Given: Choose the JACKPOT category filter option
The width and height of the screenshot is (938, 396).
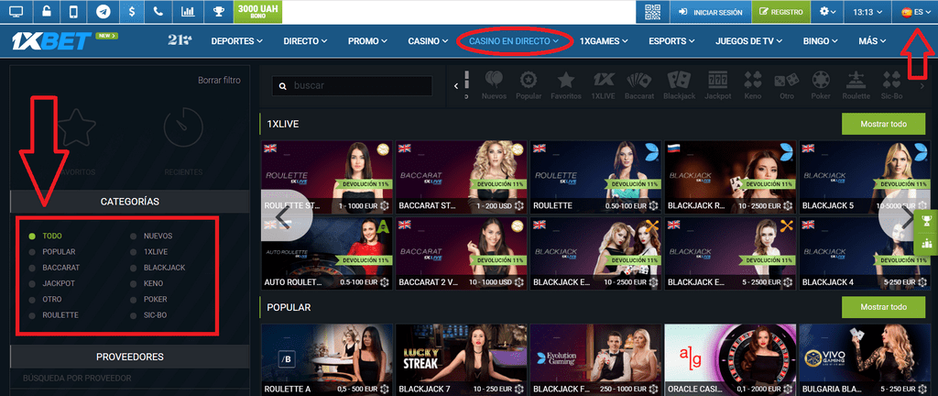Looking at the screenshot, I should (60, 283).
